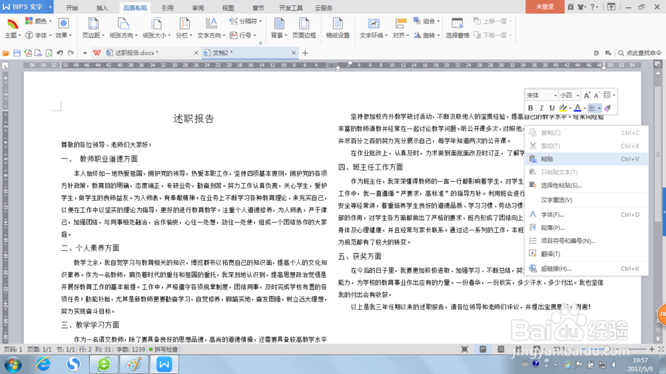This screenshot has height=374, width=666.
Task: Open the WPS 文字 application menu dropdown
Action: (50, 7)
